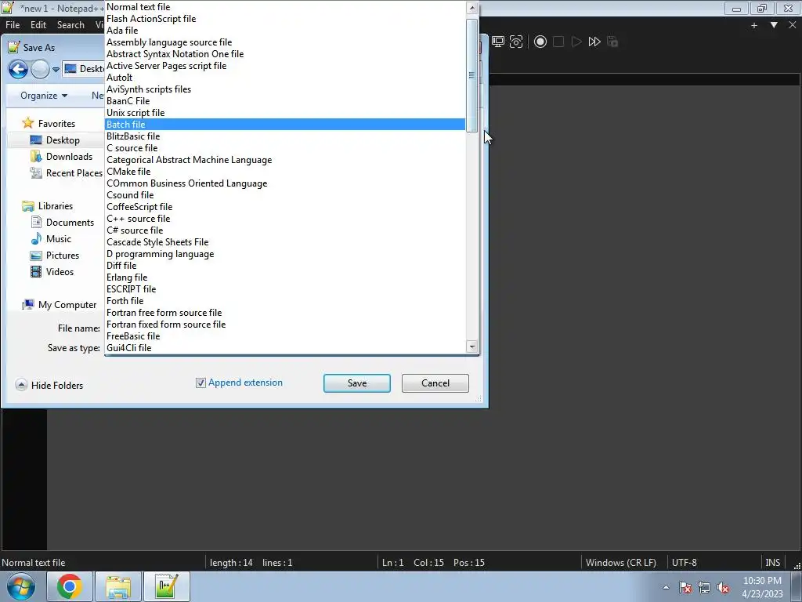The image size is (802, 602).
Task: Open Videos library in navigation pane
Action: (60, 272)
